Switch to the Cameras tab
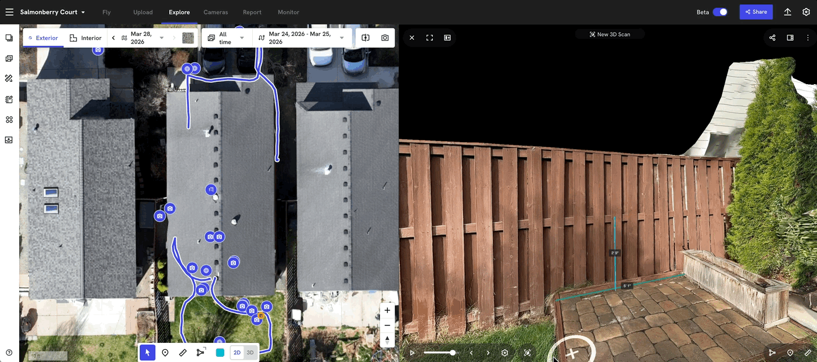The width and height of the screenshot is (817, 362). coord(216,12)
